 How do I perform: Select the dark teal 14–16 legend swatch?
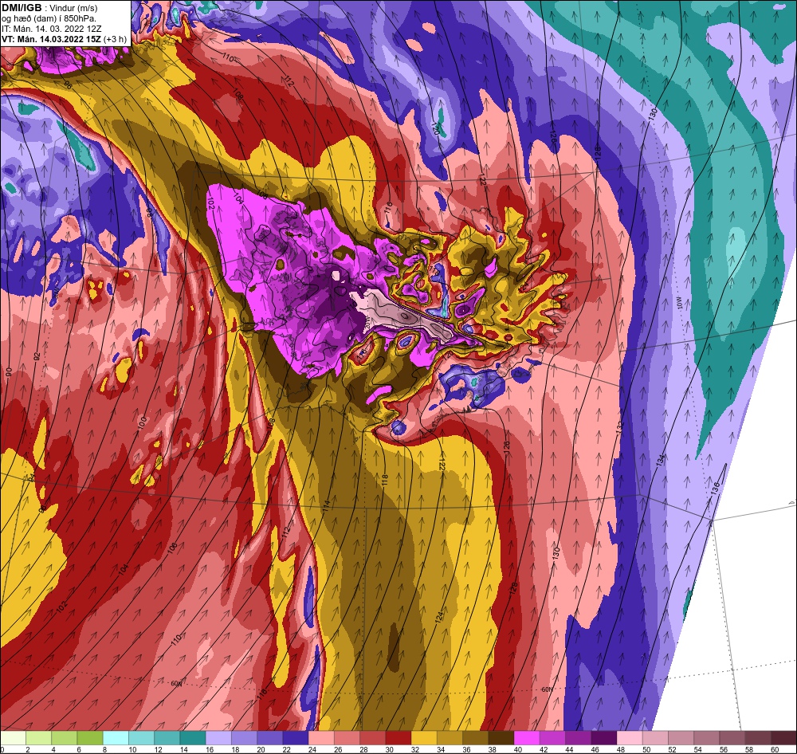click(x=193, y=738)
